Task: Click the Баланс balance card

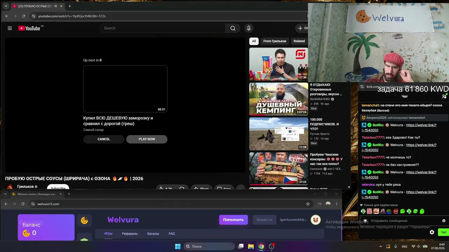Action: pyautogui.click(x=46, y=227)
